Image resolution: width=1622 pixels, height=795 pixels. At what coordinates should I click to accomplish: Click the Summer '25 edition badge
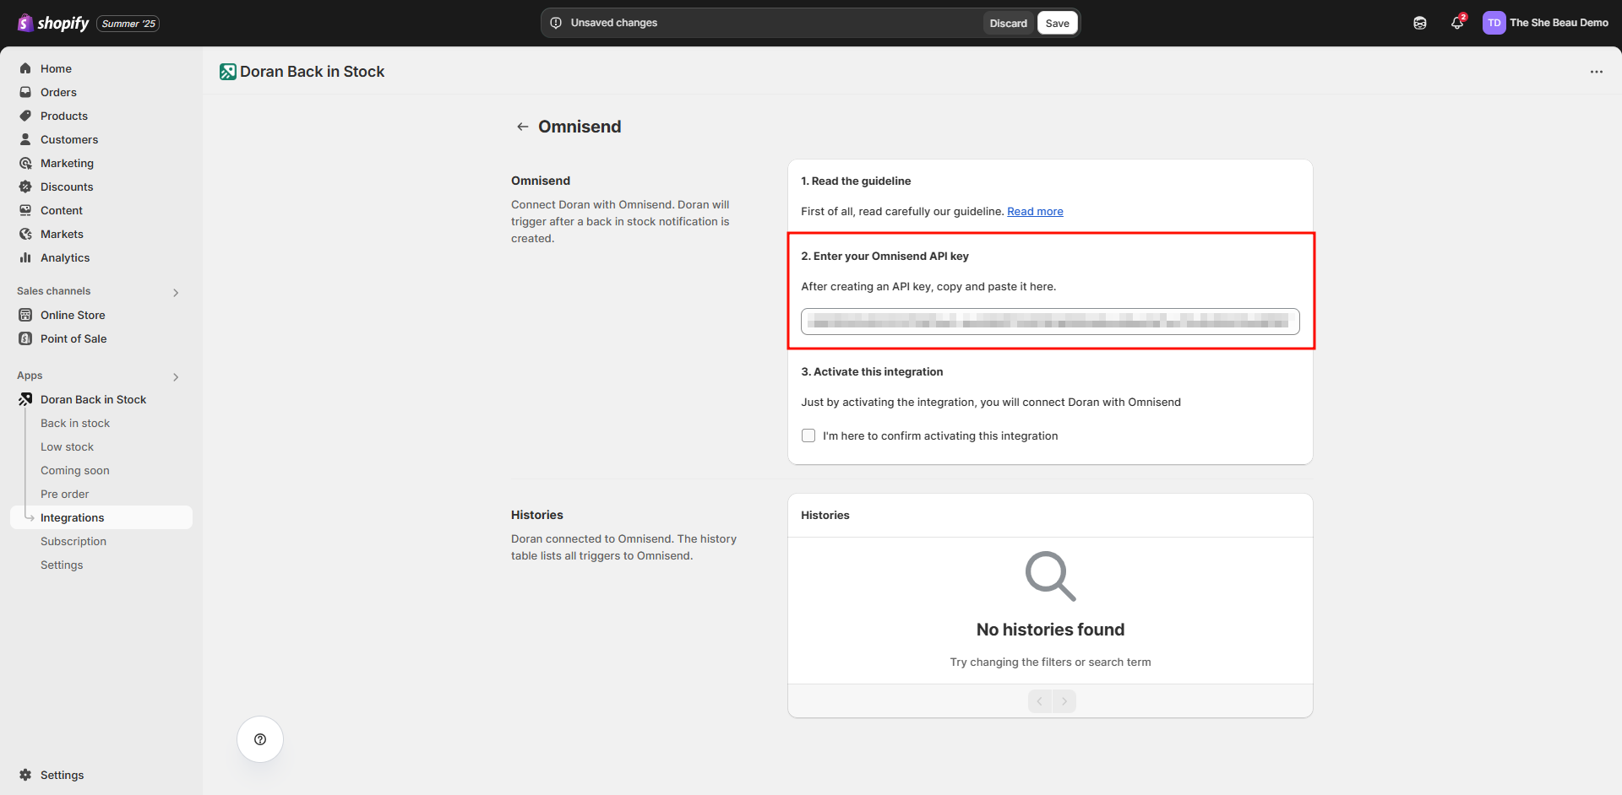(x=128, y=24)
